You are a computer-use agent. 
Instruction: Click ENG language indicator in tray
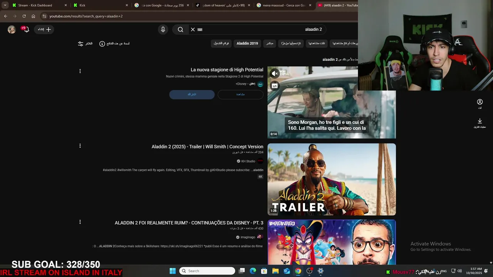443,271
